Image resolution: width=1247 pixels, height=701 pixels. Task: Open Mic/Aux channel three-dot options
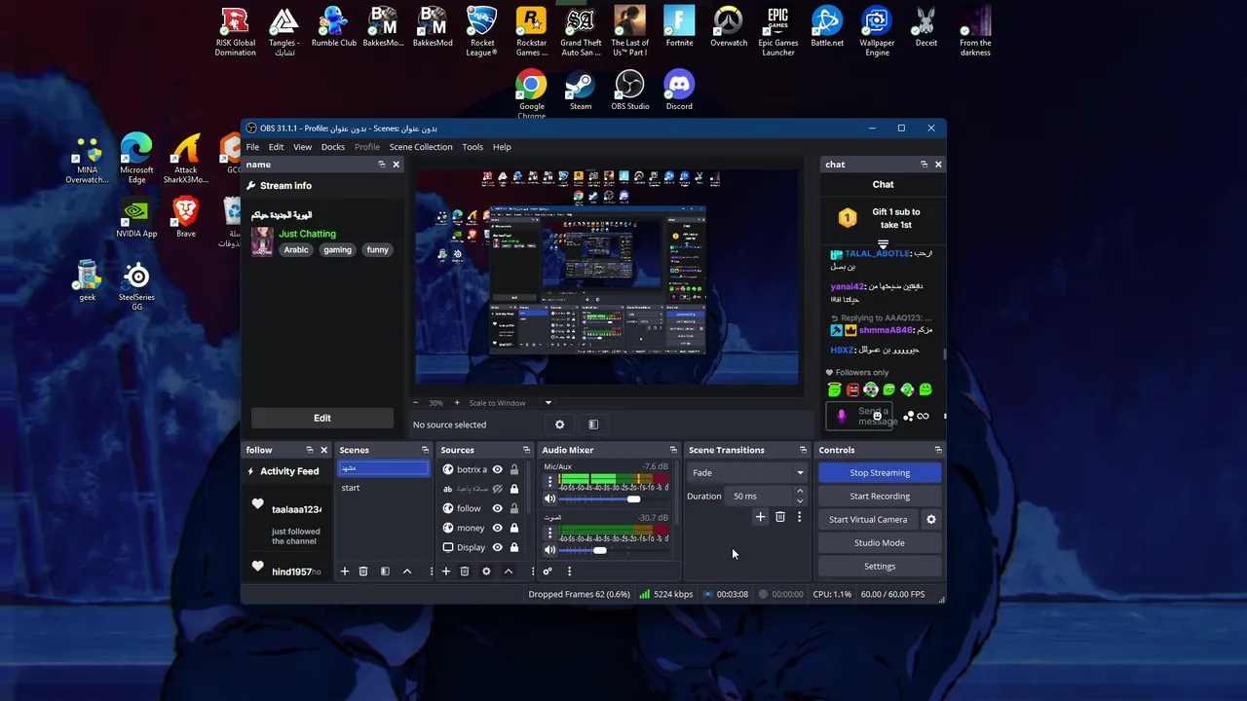point(549,481)
